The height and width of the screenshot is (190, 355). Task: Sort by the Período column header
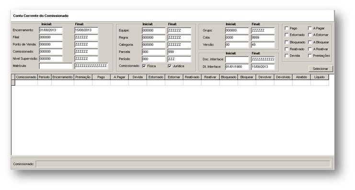[45, 77]
